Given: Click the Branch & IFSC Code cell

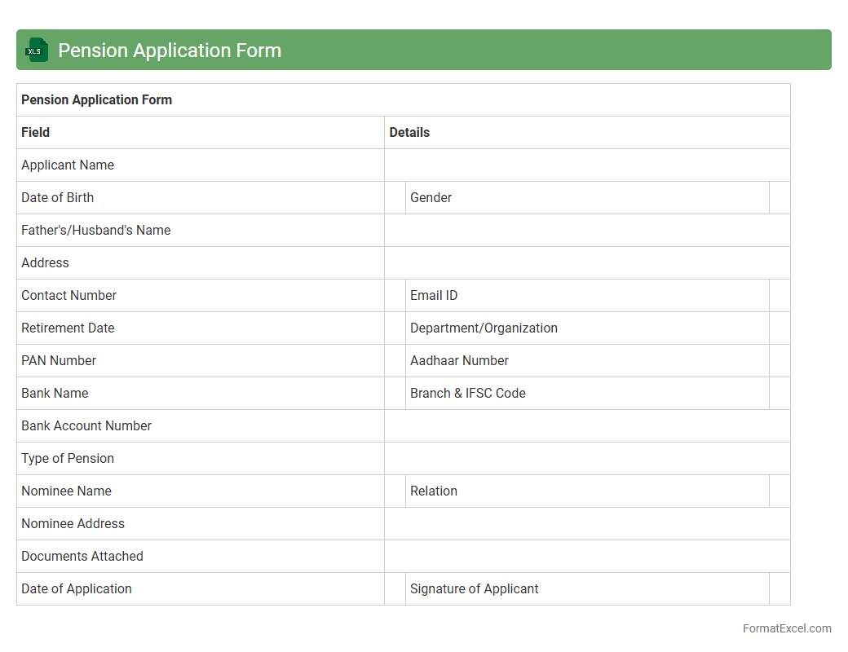Looking at the screenshot, I should pos(587,394).
